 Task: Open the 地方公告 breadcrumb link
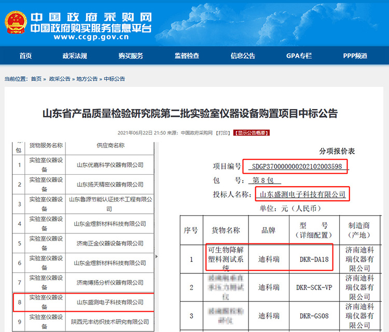click(x=87, y=79)
